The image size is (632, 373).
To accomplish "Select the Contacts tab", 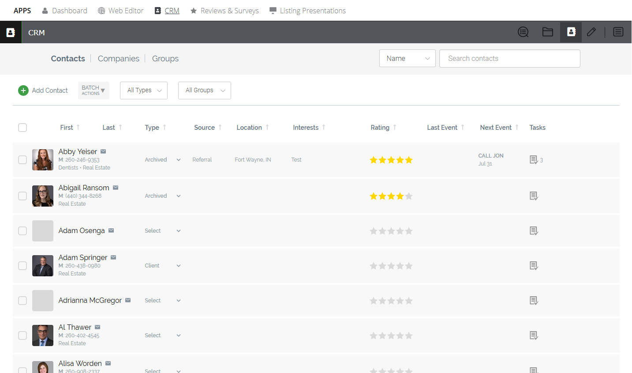I will [68, 58].
